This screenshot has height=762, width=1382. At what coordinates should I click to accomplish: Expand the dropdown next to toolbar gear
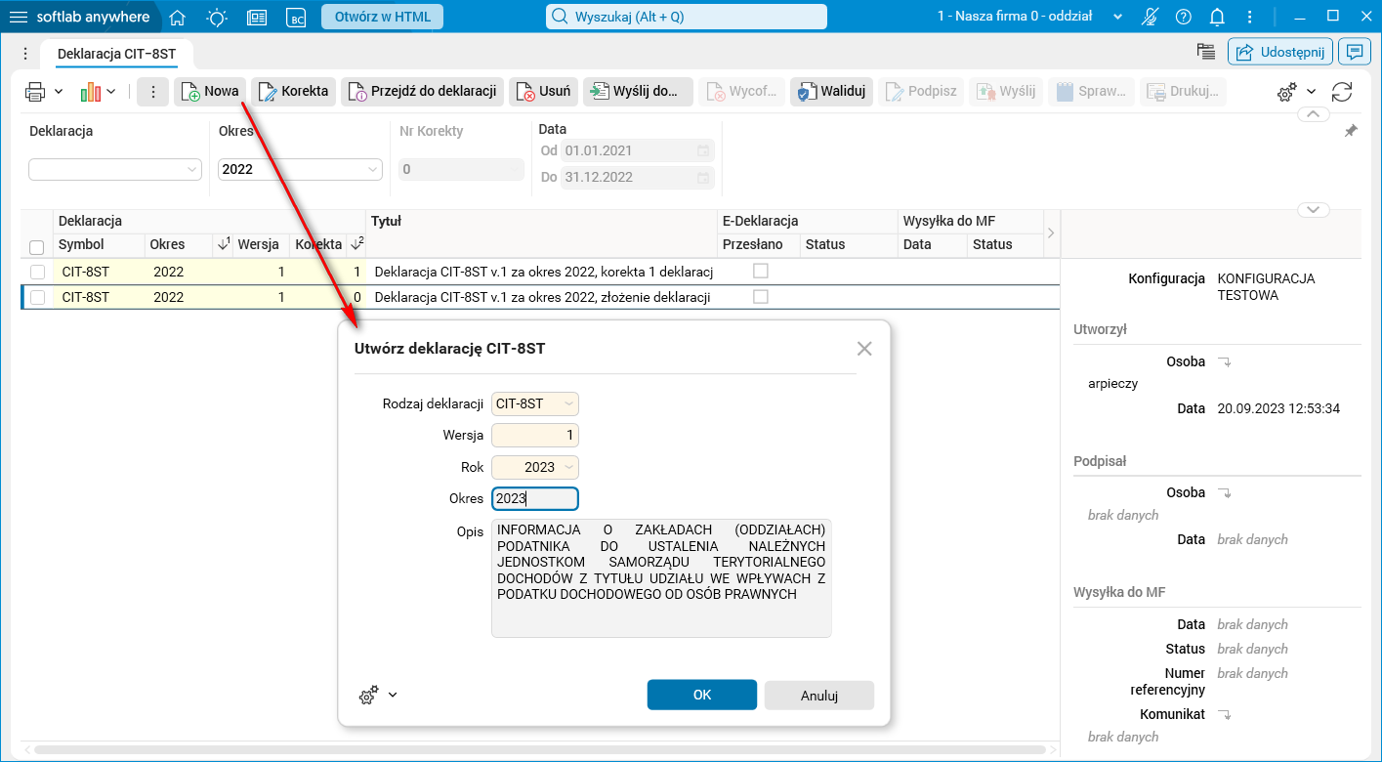pyautogui.click(x=1312, y=92)
